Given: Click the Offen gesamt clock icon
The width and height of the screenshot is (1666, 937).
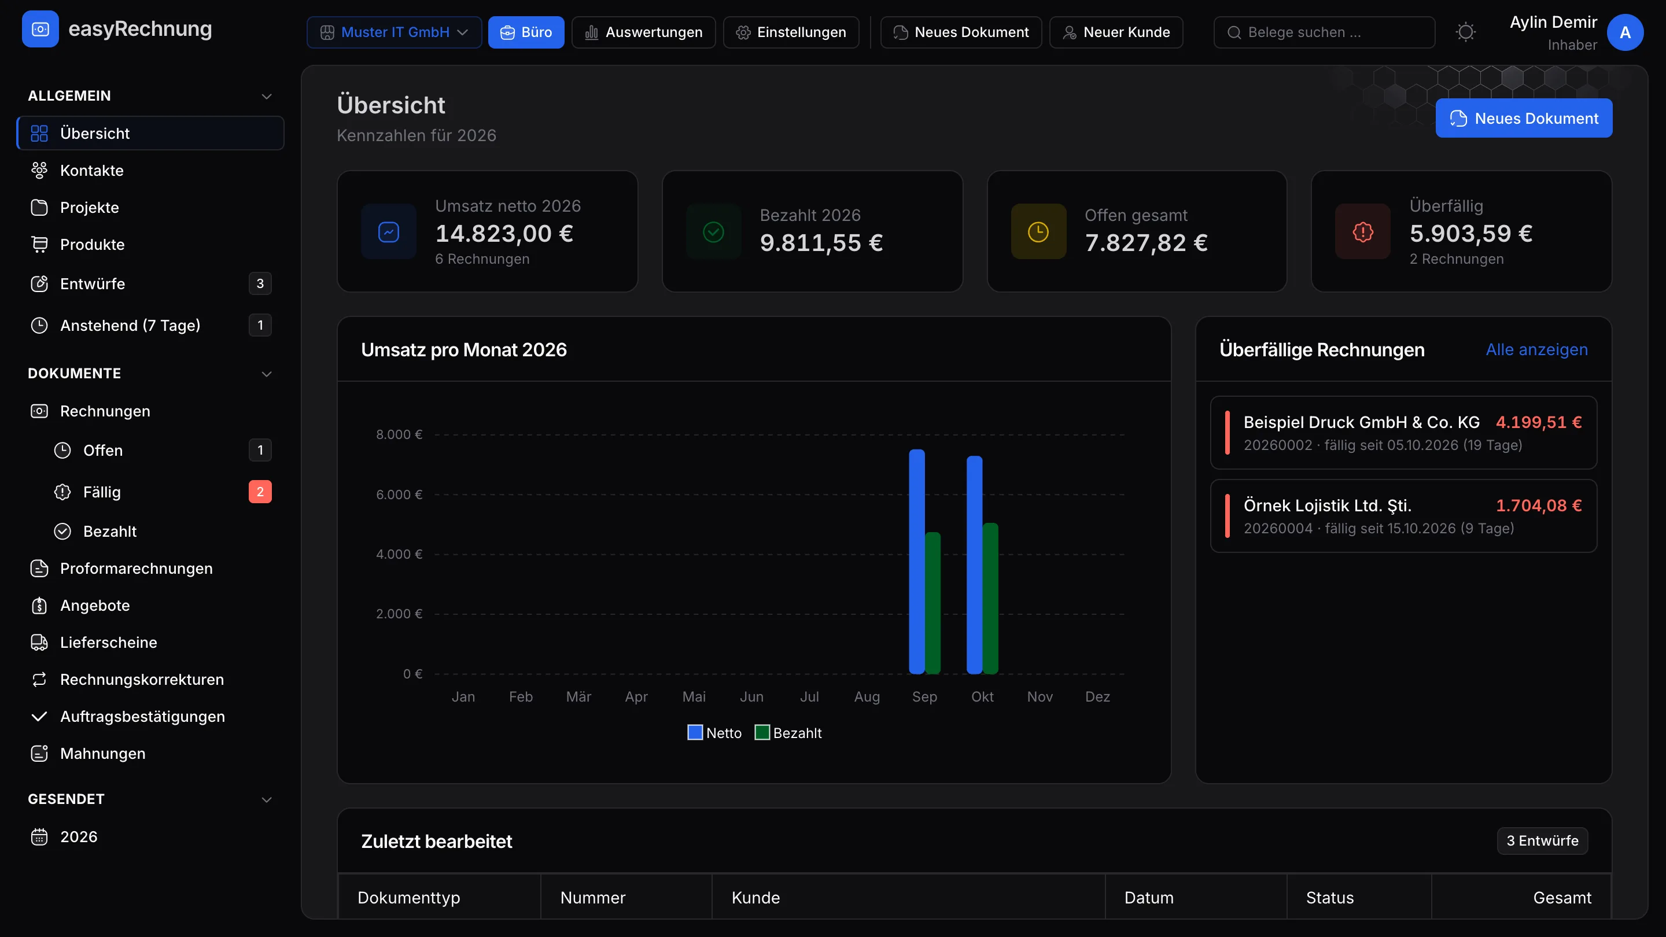Looking at the screenshot, I should (1038, 231).
